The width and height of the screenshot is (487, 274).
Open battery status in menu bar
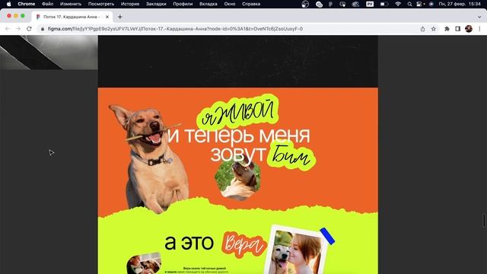[x=384, y=4]
